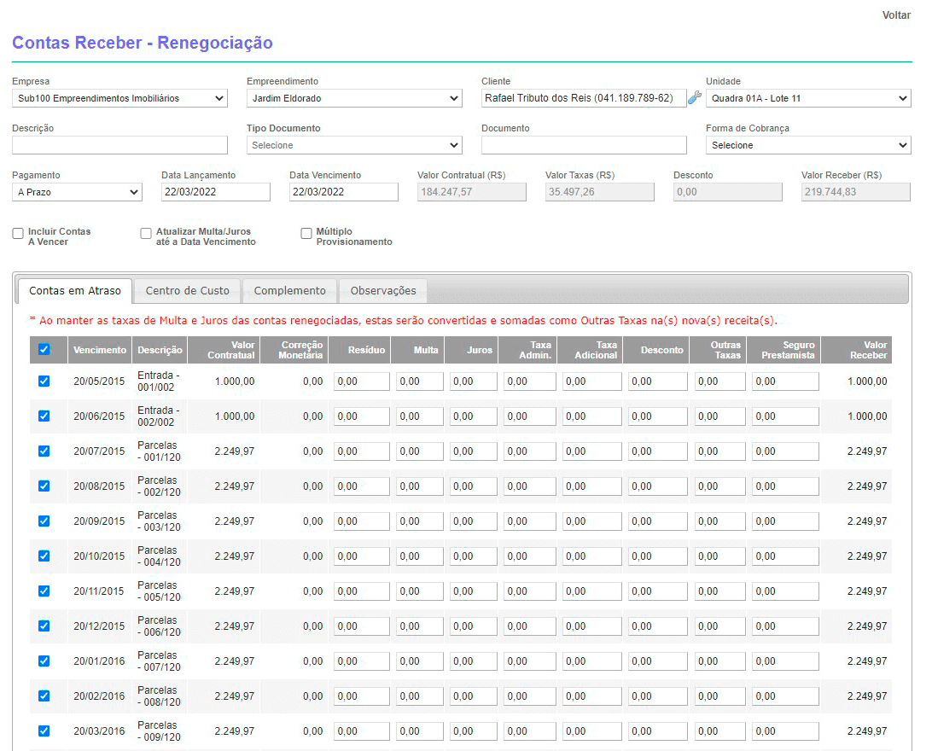932x751 pixels.
Task: Open the Tipo Documento dropdown
Action: (354, 145)
